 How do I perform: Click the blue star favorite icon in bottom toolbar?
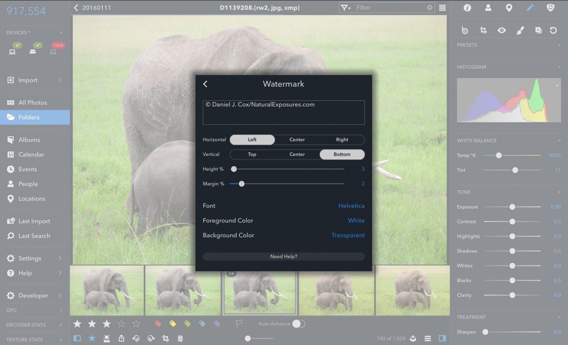[x=92, y=338]
